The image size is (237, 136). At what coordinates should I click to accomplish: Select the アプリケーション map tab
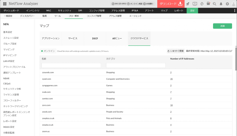[51, 39]
